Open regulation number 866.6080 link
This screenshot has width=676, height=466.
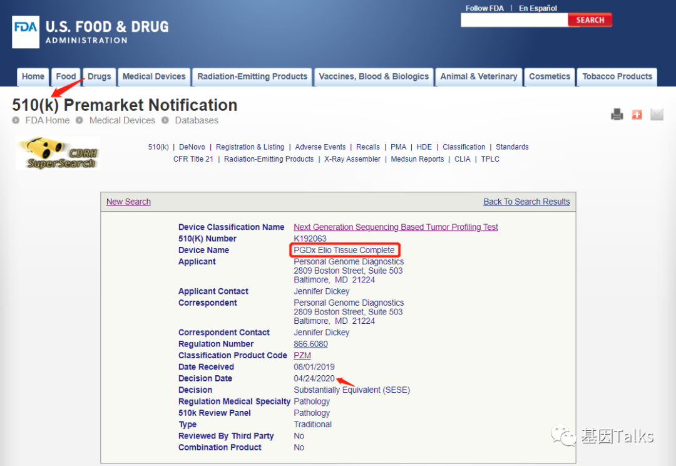point(310,344)
